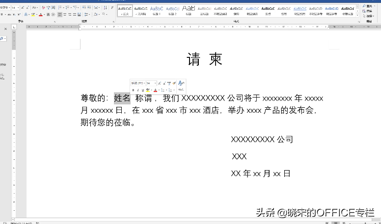Click the Decrease Indent icon
The image size is (381, 224).
pyautogui.click(x=84, y=7)
